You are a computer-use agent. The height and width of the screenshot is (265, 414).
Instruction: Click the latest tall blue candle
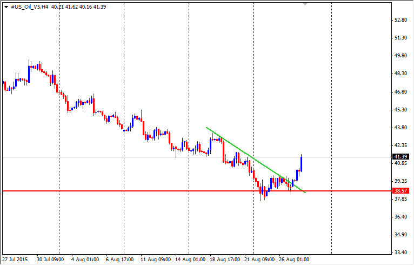tap(301, 164)
